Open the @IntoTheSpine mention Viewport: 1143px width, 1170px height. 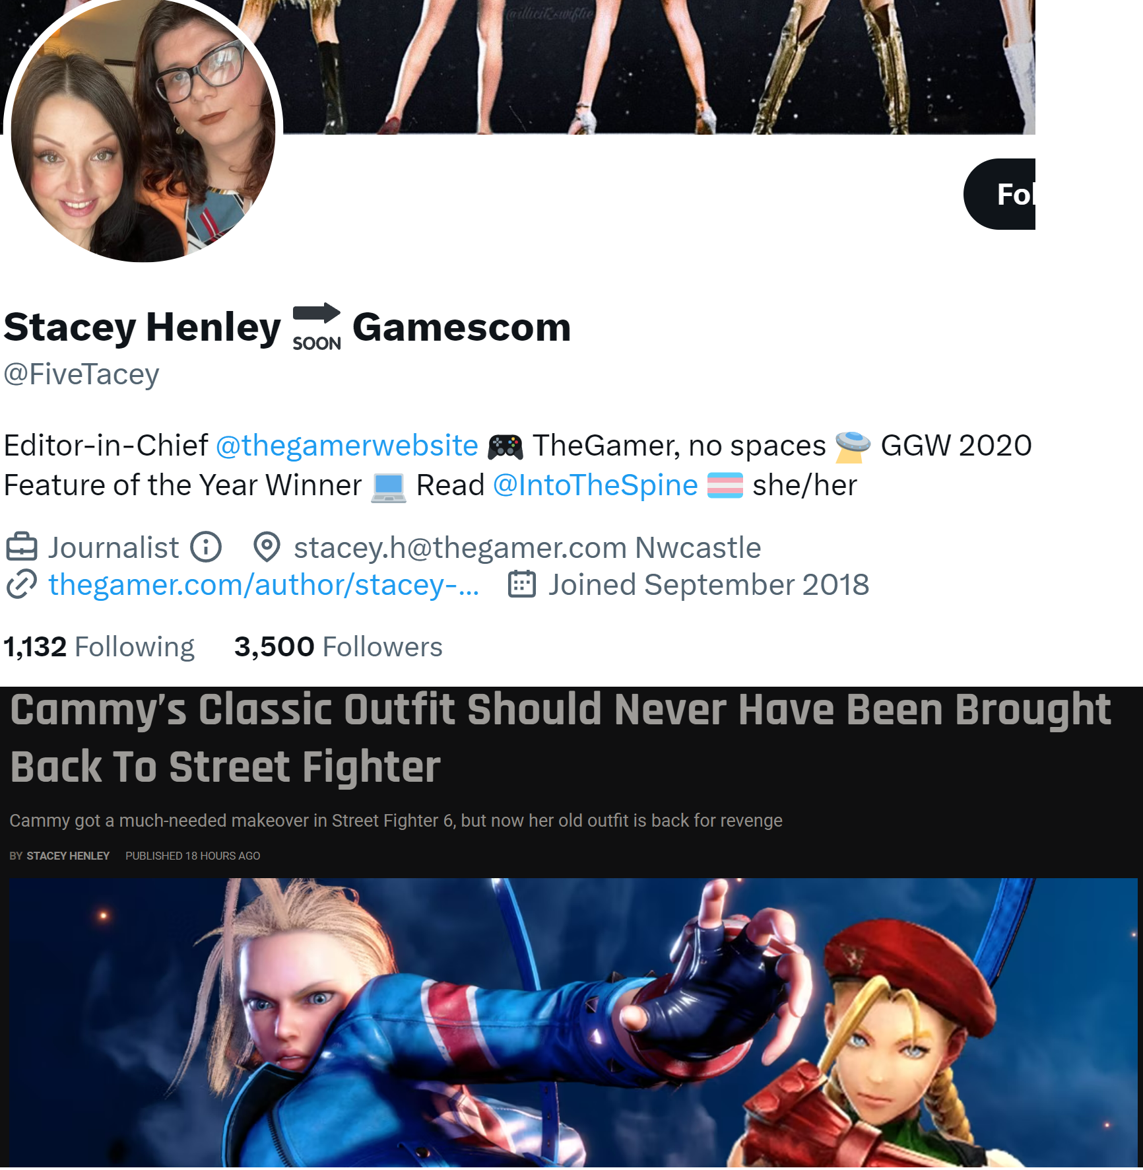(596, 485)
